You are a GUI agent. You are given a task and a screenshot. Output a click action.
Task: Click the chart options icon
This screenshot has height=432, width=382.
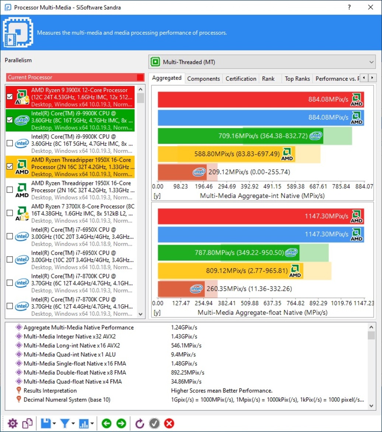84,424
